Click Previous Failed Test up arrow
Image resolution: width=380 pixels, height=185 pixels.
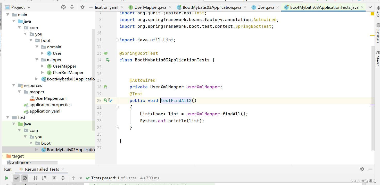point(73,178)
